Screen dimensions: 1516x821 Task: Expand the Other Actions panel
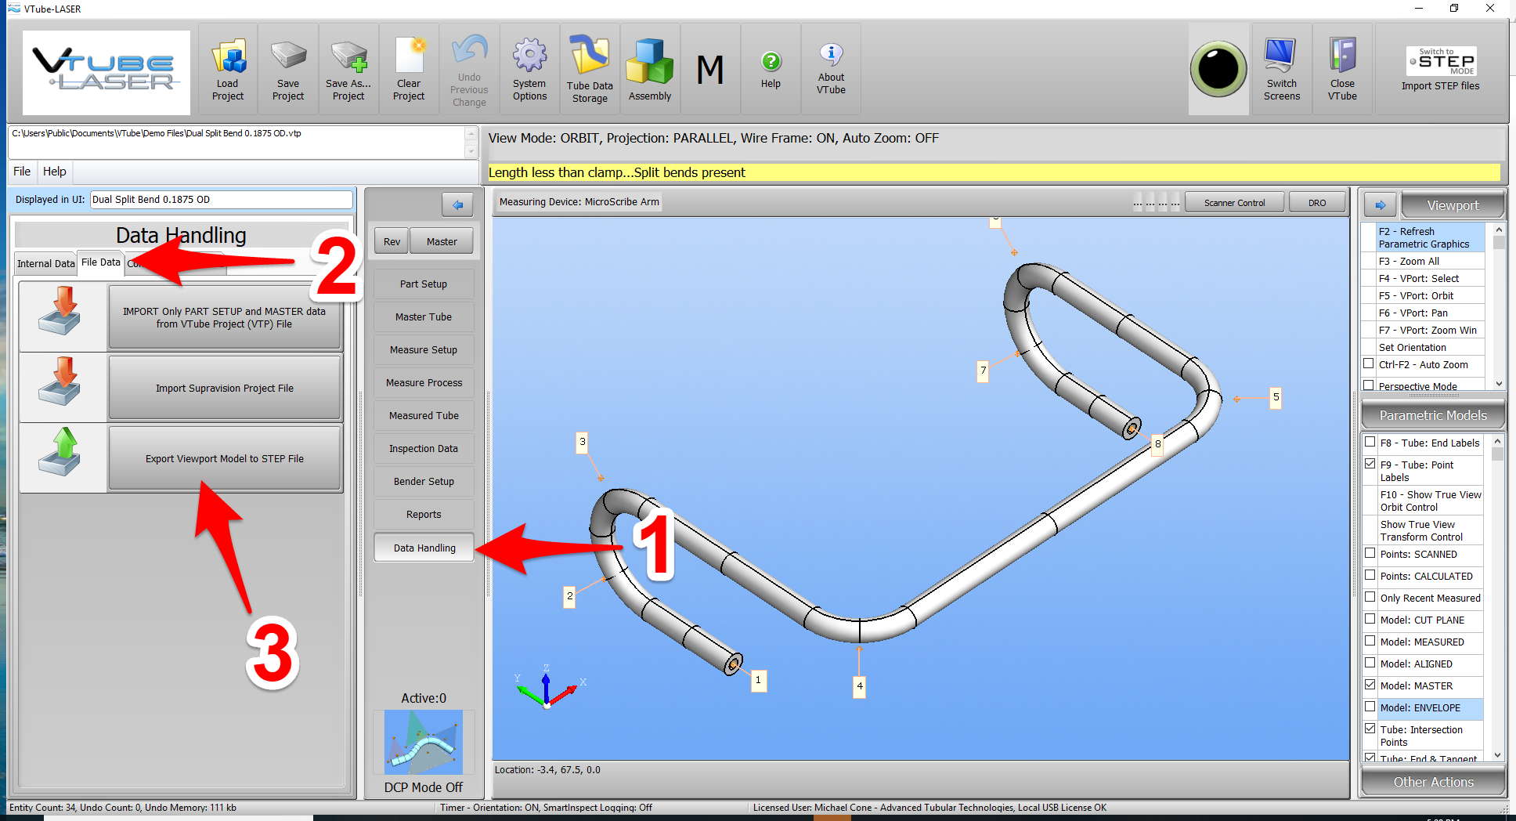(1433, 782)
